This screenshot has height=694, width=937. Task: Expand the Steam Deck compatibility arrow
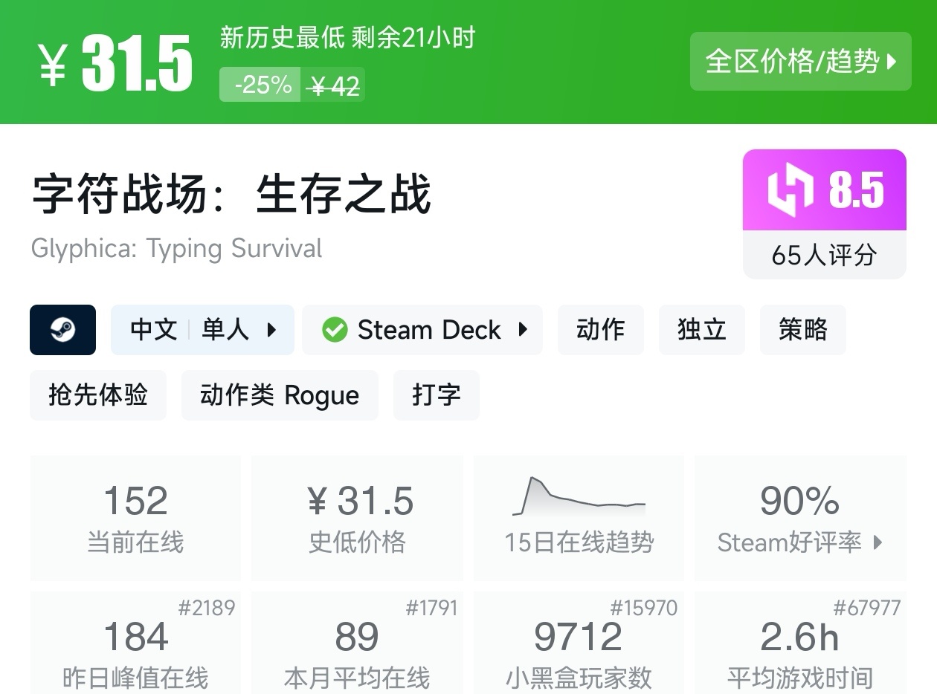point(523,330)
